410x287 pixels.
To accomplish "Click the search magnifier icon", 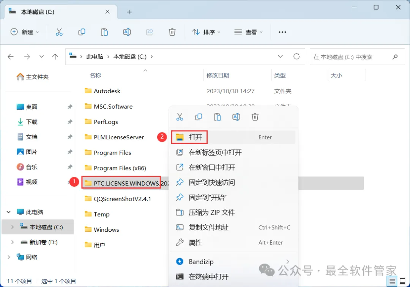I will (x=395, y=56).
